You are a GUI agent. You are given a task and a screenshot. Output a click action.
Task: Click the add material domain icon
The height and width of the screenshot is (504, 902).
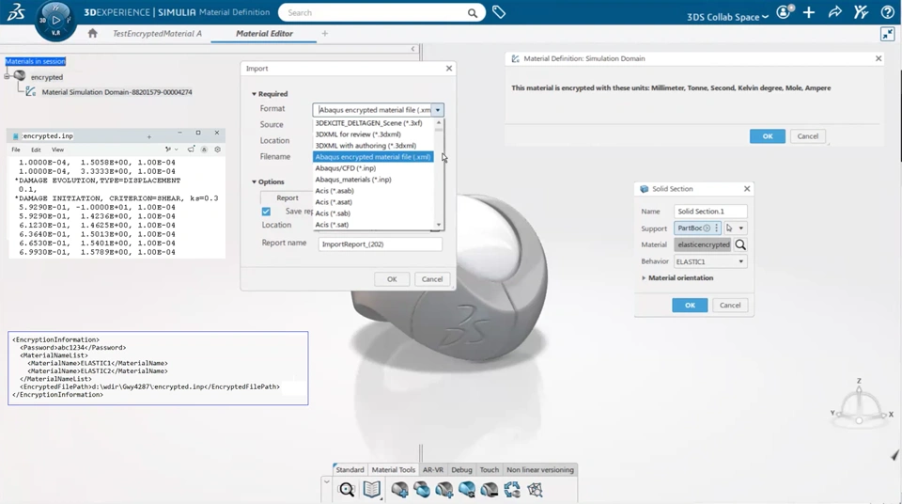click(444, 490)
